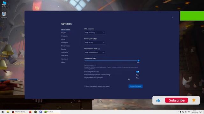
Task: Toggle Display FPS during gameplay switch
Action: (x=138, y=78)
